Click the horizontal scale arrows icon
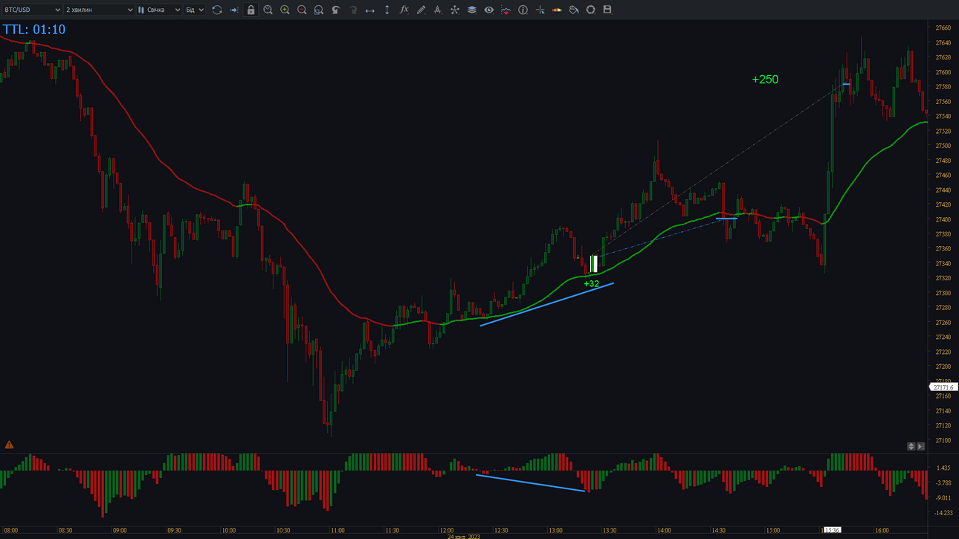Screen dimensions: 959x539 point(370,10)
